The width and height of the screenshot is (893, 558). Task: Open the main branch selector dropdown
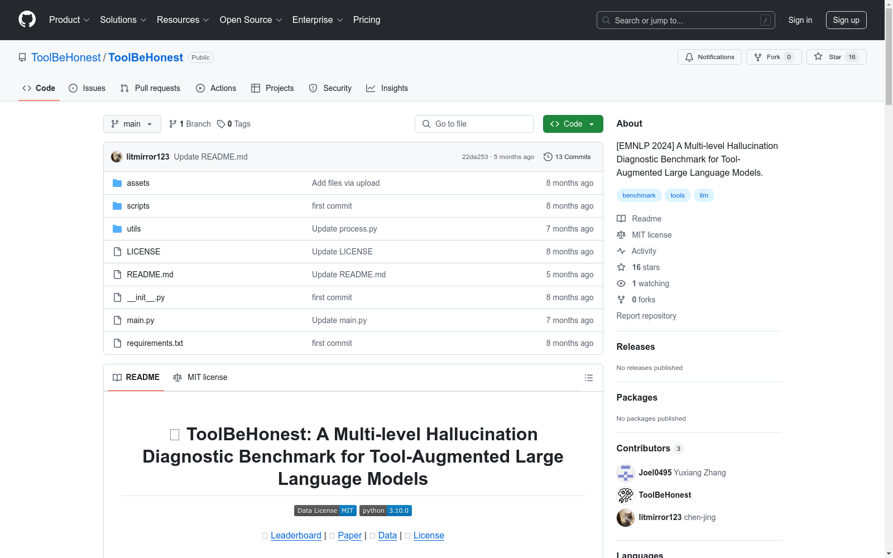coord(132,124)
